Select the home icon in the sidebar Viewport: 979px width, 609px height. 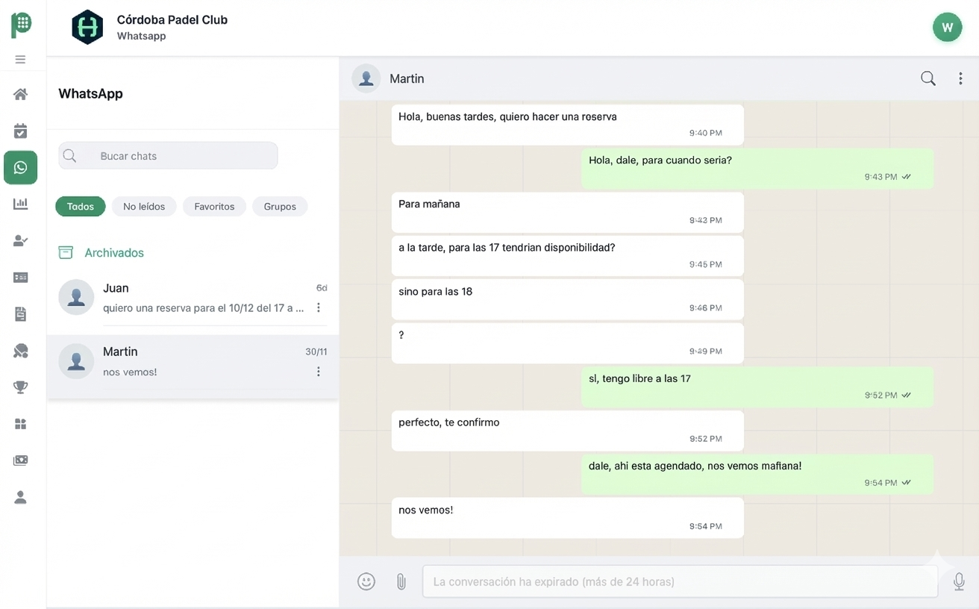point(20,94)
